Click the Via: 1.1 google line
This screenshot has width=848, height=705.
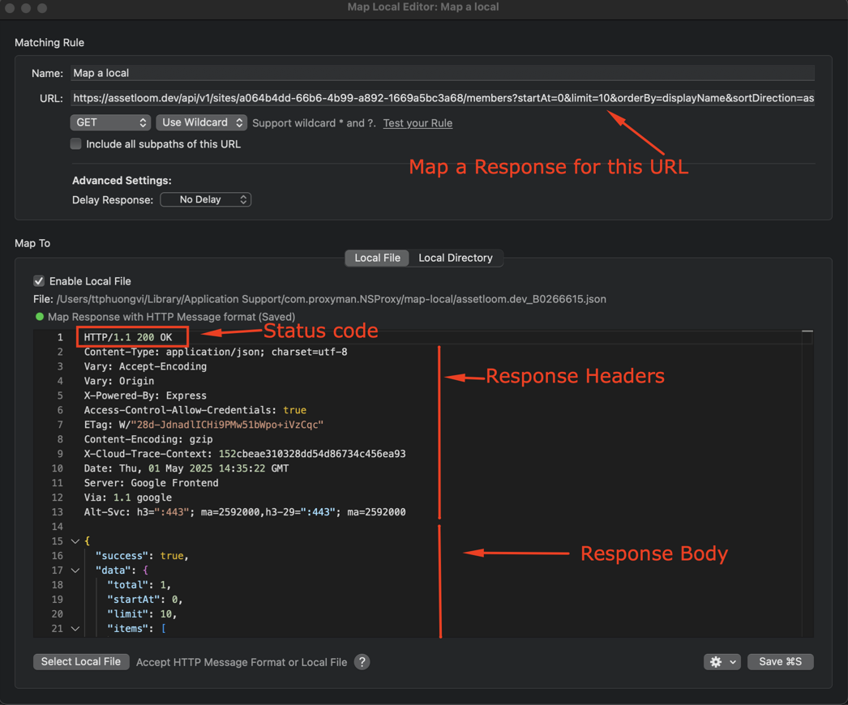pos(127,498)
